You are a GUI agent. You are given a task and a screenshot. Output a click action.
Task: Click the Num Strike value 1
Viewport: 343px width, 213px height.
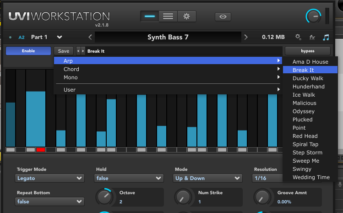[200, 202]
